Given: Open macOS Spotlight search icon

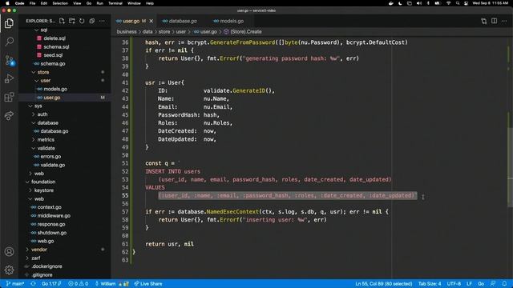Looking at the screenshot, I should (458, 3).
